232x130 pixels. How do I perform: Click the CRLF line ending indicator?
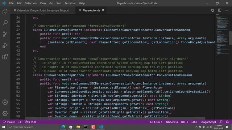194,122
